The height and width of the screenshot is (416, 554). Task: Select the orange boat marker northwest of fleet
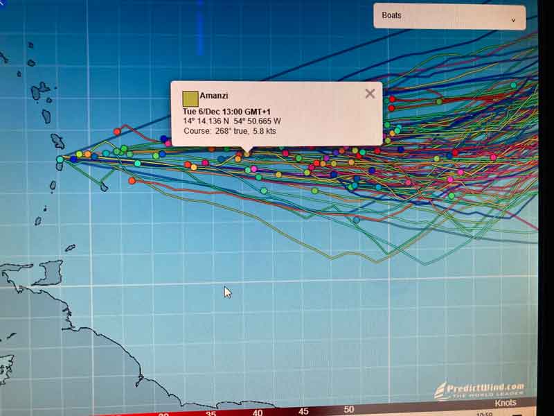[117, 131]
